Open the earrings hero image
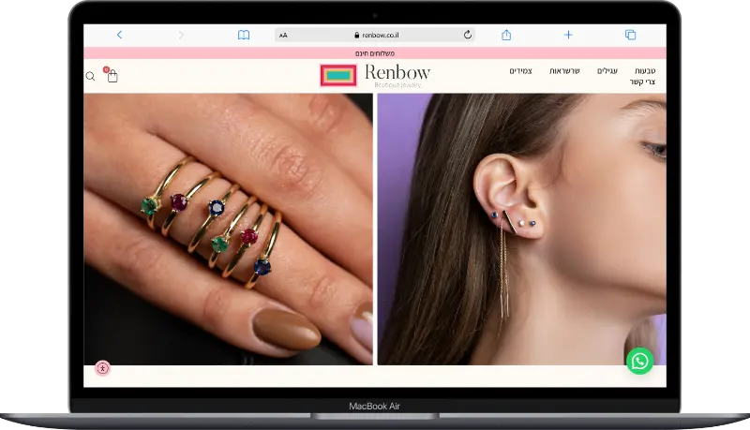750x430 pixels. click(522, 230)
